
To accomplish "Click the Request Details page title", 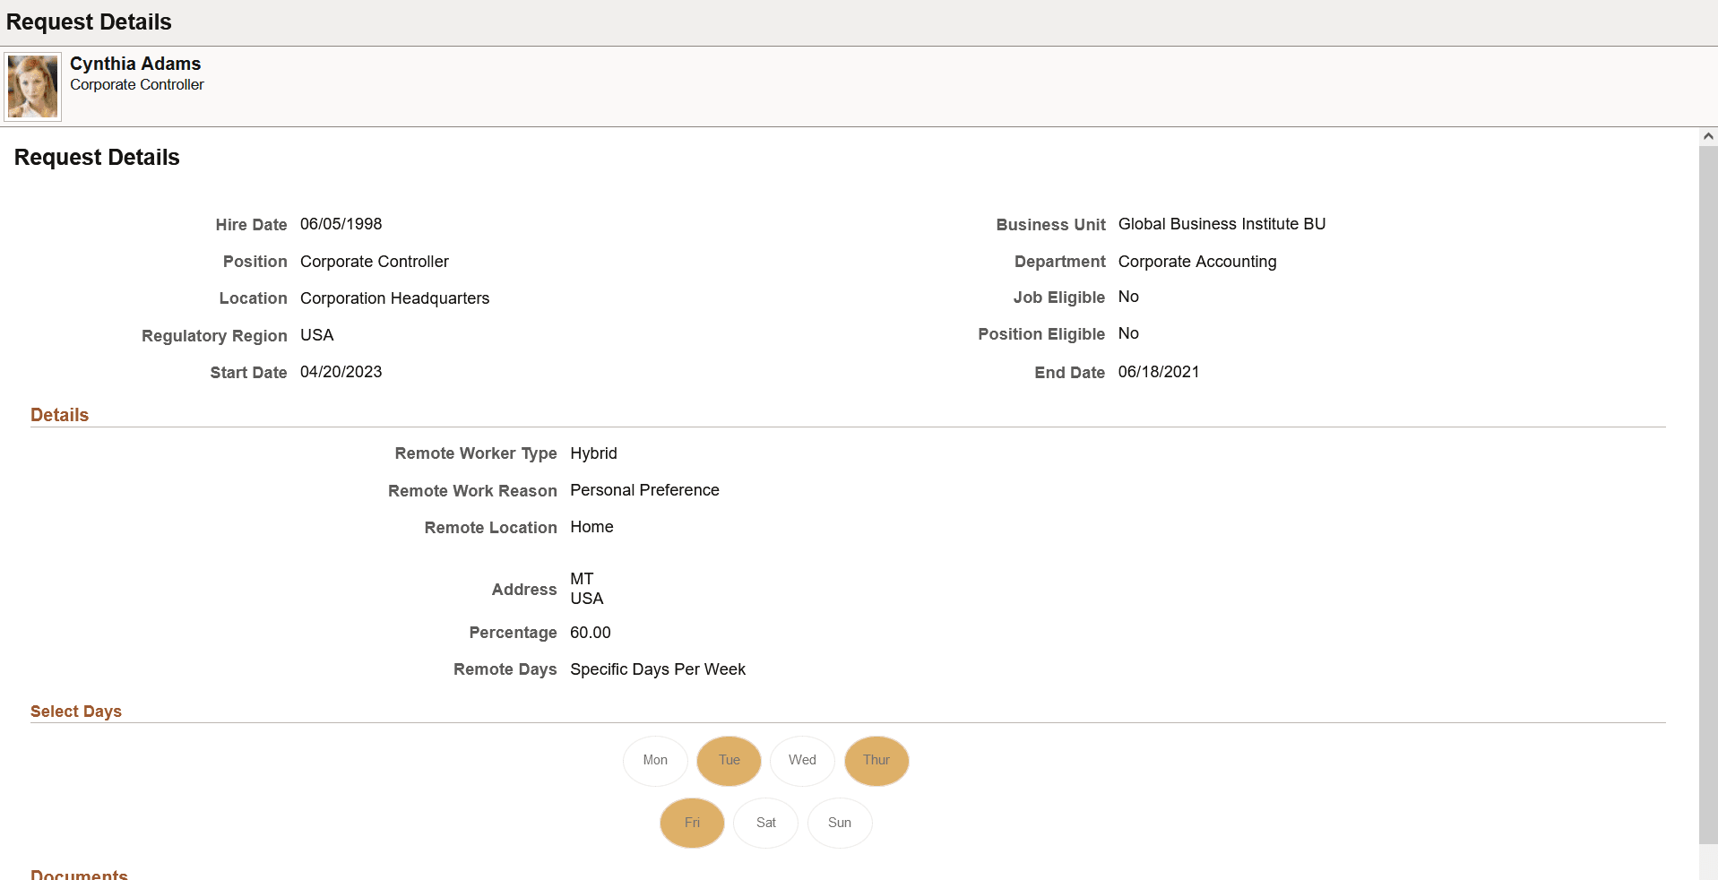I will [88, 22].
